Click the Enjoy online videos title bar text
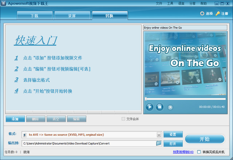This screenshot has height=160, width=233. pyautogui.click(x=163, y=28)
